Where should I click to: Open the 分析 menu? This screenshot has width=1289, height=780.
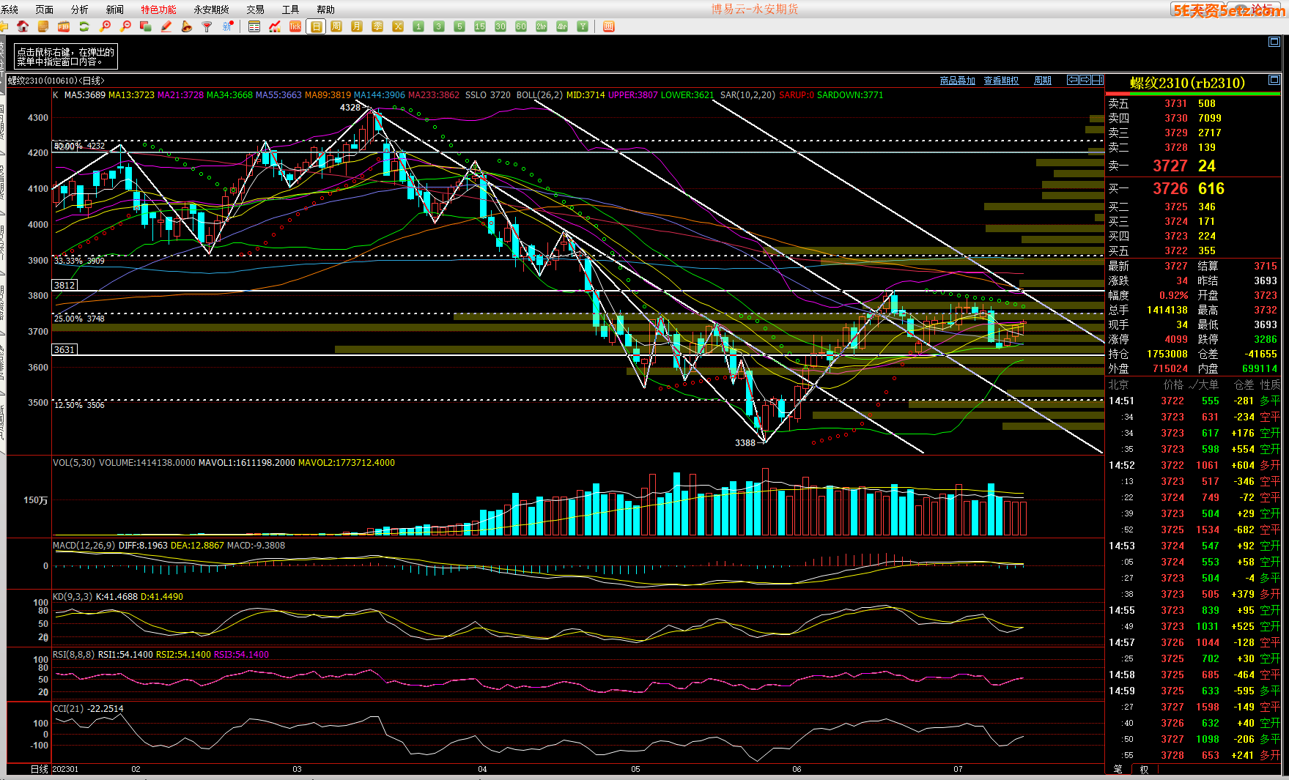[x=79, y=10]
